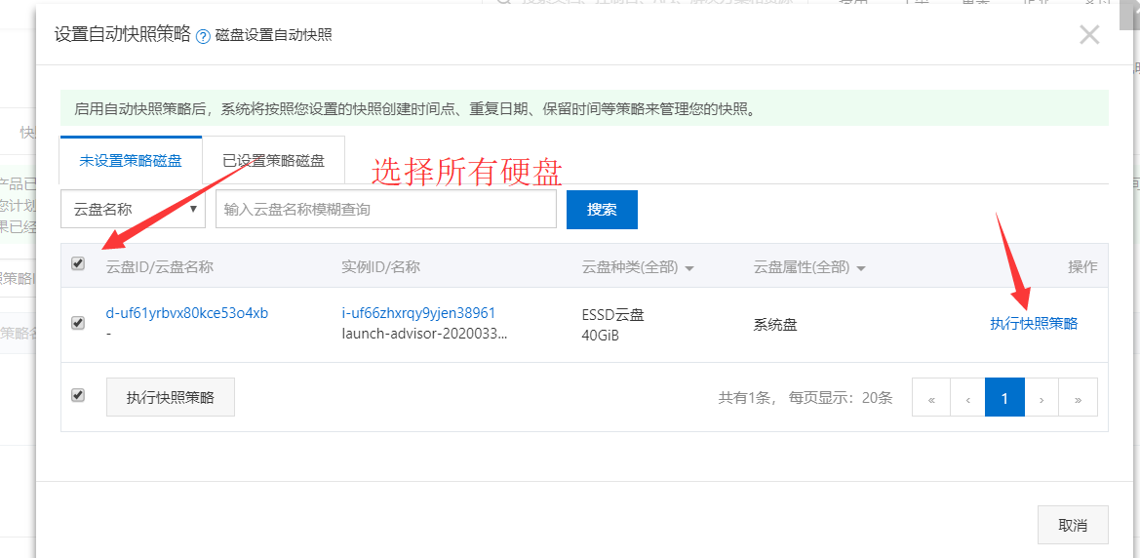Screen dimensions: 1140x558
Task: Jump to the last page of results
Action: coord(1079,398)
